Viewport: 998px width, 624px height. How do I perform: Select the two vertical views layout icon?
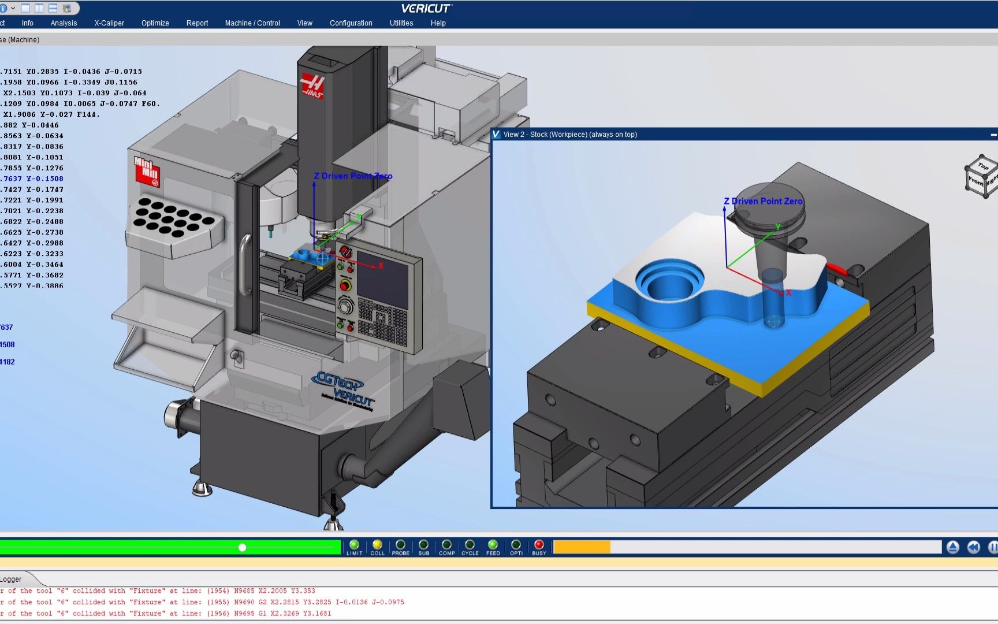tap(39, 9)
